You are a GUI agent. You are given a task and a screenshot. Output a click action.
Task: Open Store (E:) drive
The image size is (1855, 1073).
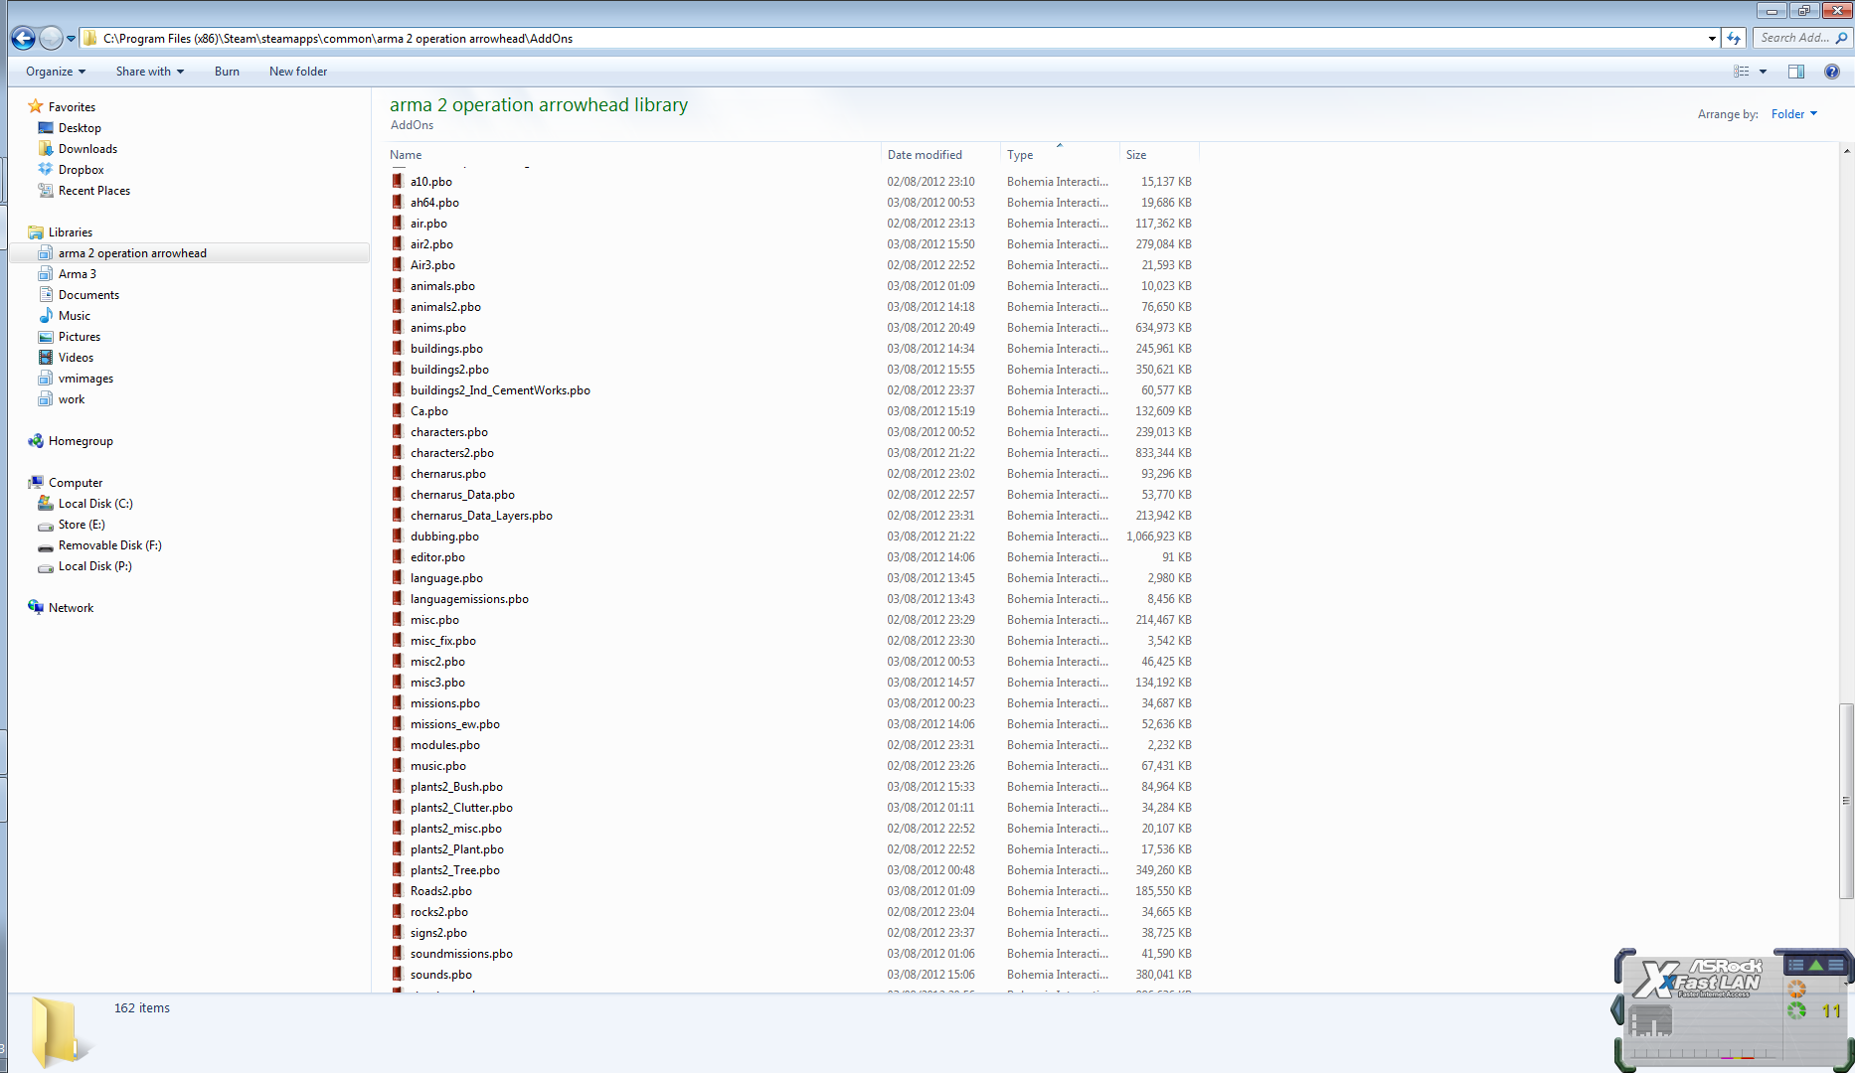point(82,525)
